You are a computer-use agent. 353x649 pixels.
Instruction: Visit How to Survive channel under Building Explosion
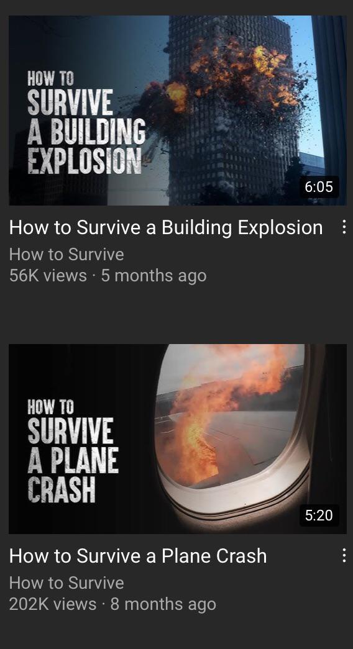click(66, 254)
